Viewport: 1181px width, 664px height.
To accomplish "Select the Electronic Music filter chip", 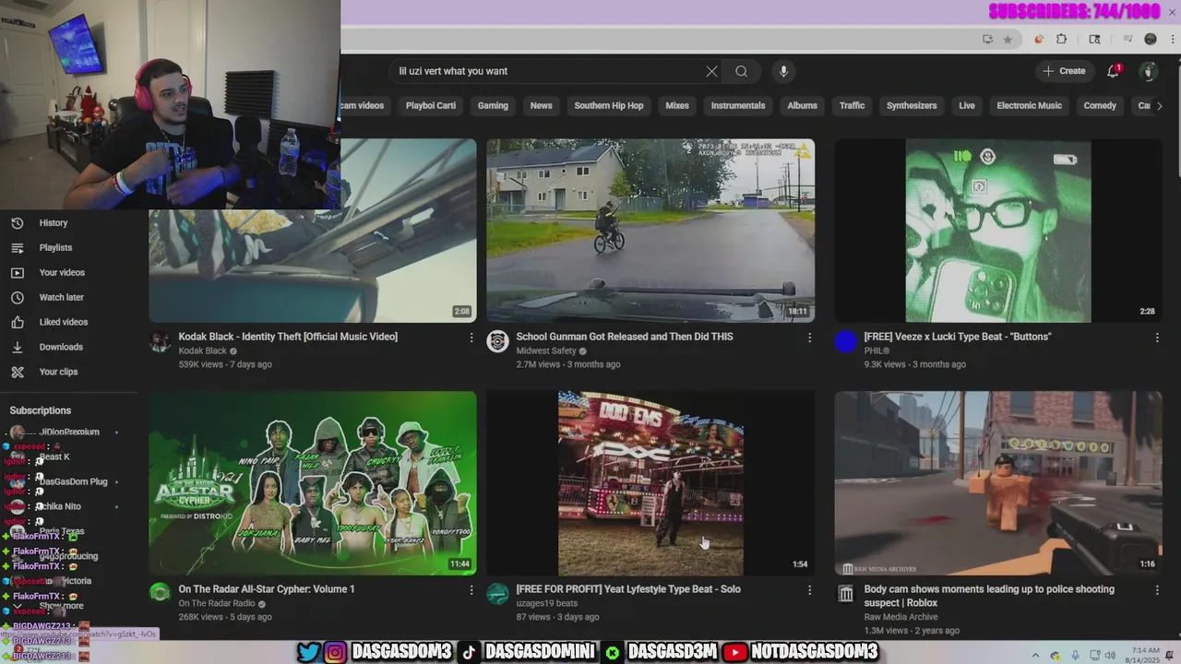I will tap(1029, 106).
